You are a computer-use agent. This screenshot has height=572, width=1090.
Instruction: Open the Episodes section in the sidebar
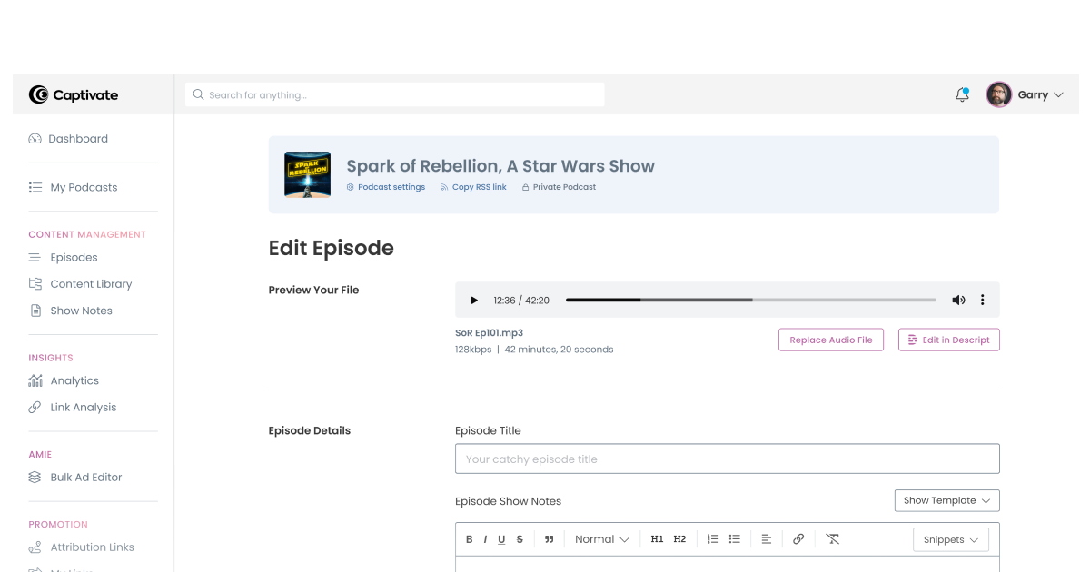point(73,257)
